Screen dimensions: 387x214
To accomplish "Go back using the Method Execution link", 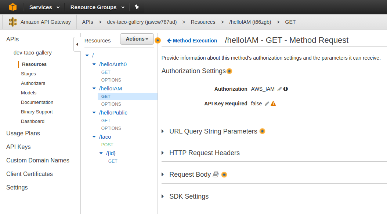I will click(192, 41).
